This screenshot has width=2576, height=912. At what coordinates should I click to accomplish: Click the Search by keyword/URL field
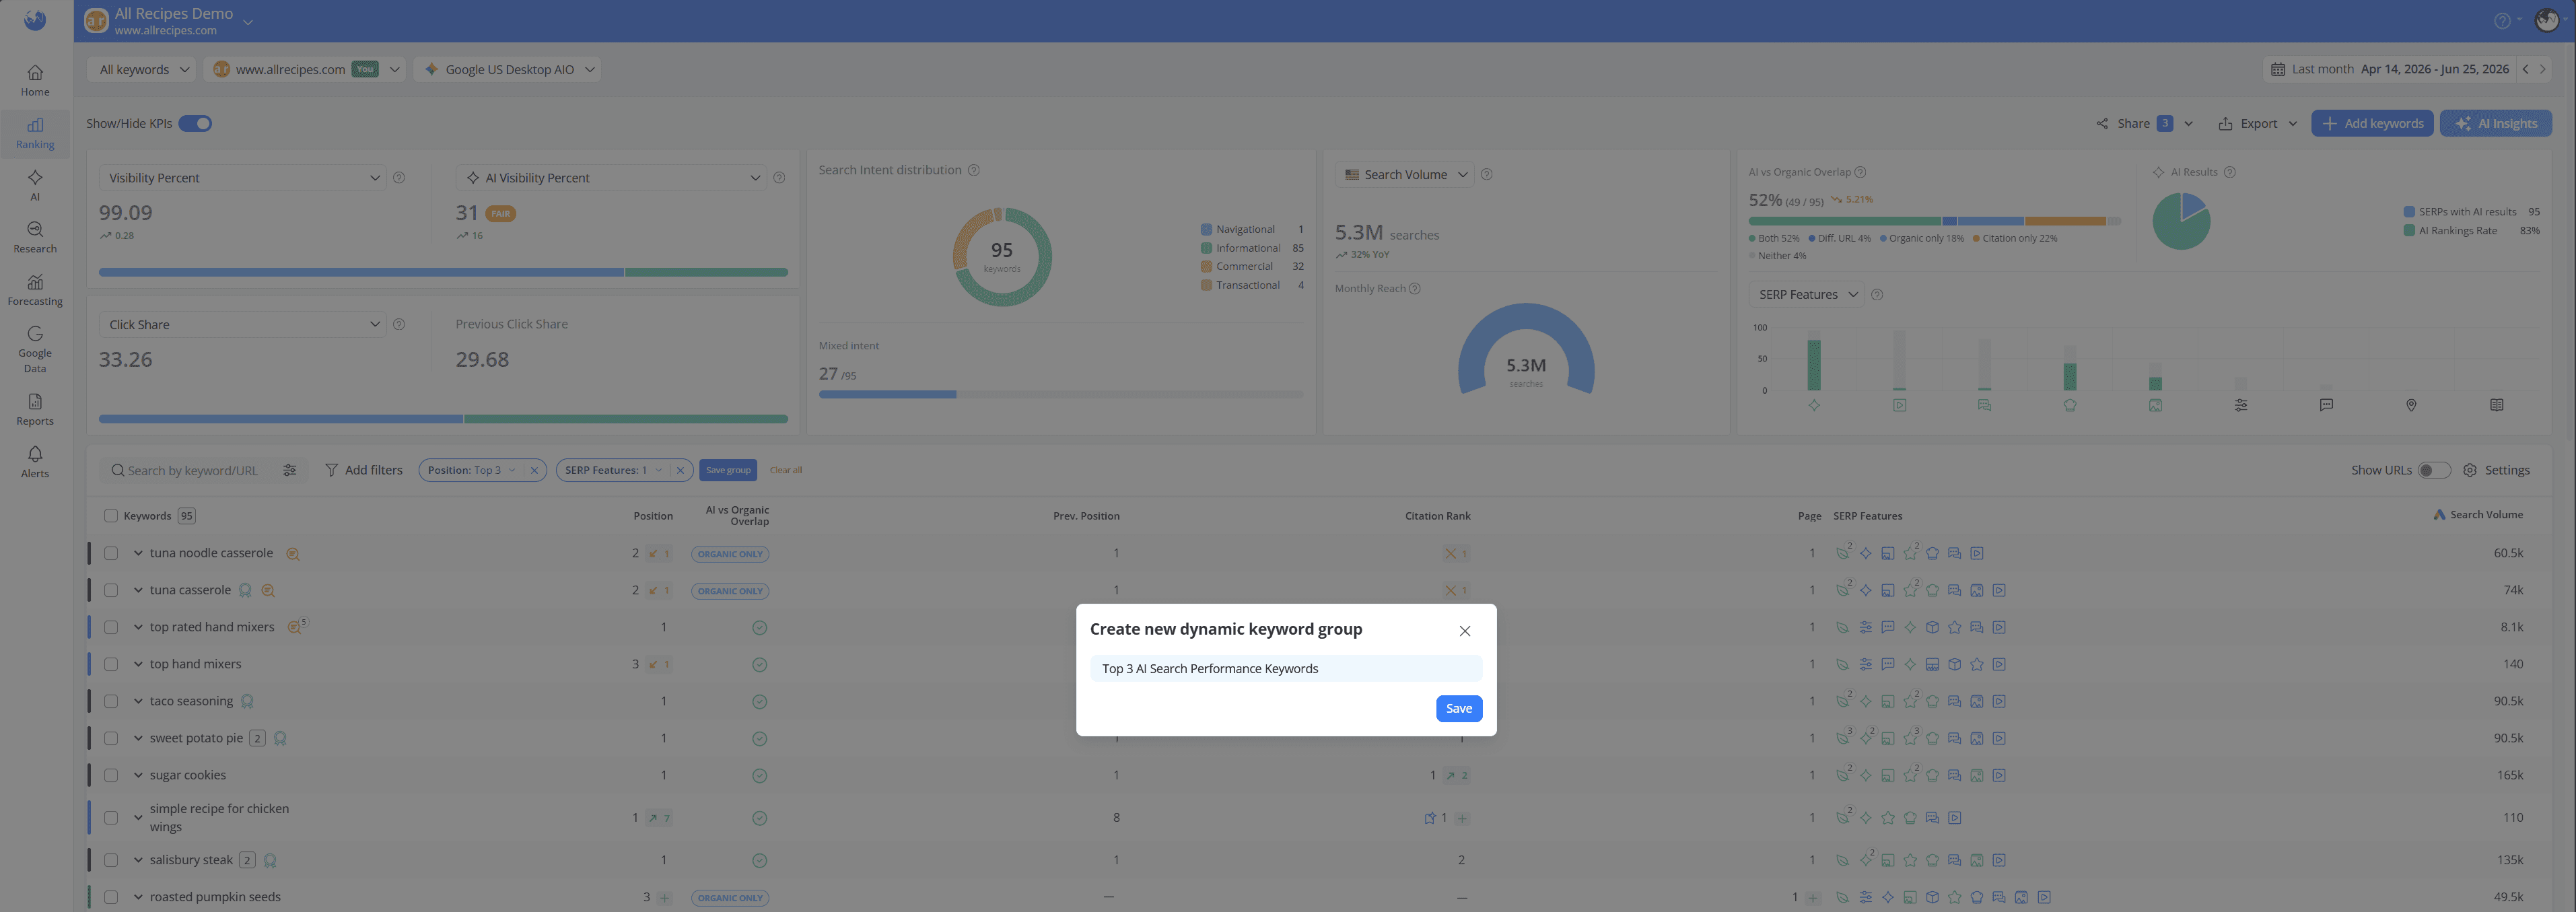193,470
